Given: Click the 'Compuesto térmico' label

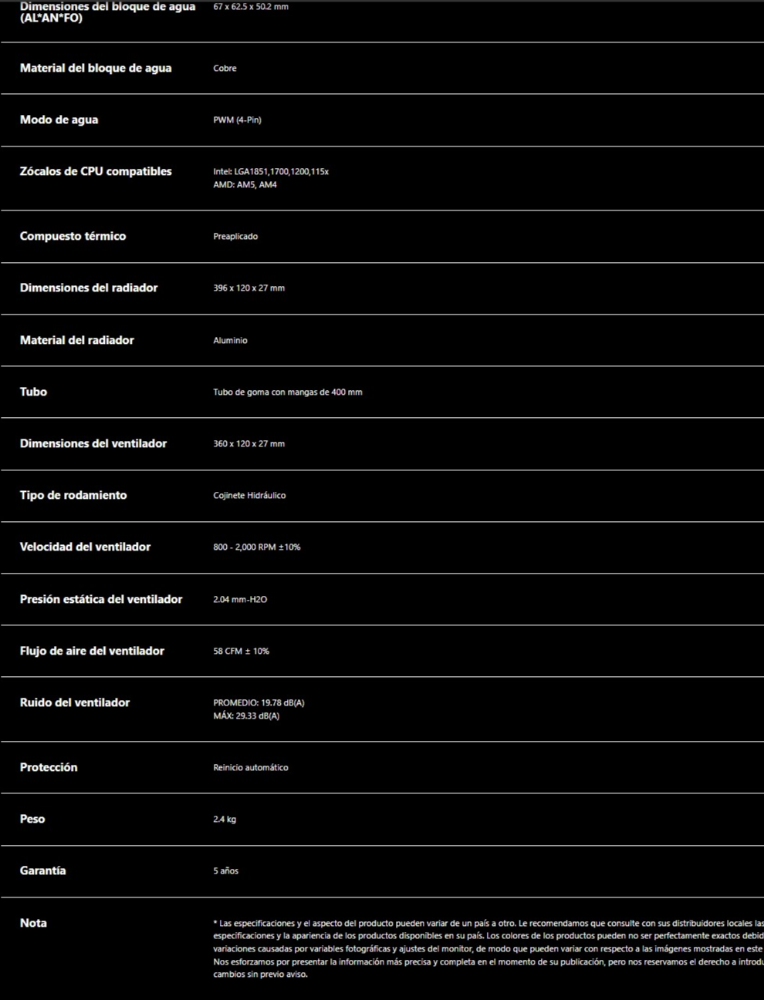Looking at the screenshot, I should pos(73,236).
